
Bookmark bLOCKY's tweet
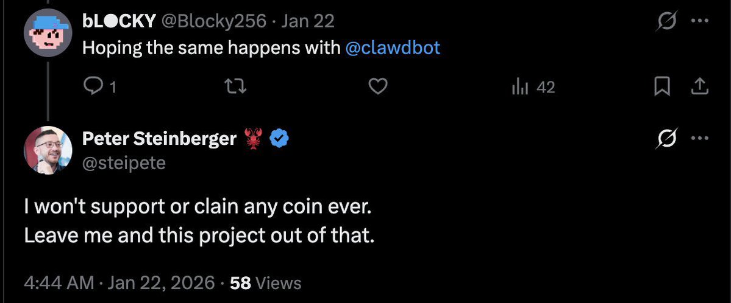661,88
